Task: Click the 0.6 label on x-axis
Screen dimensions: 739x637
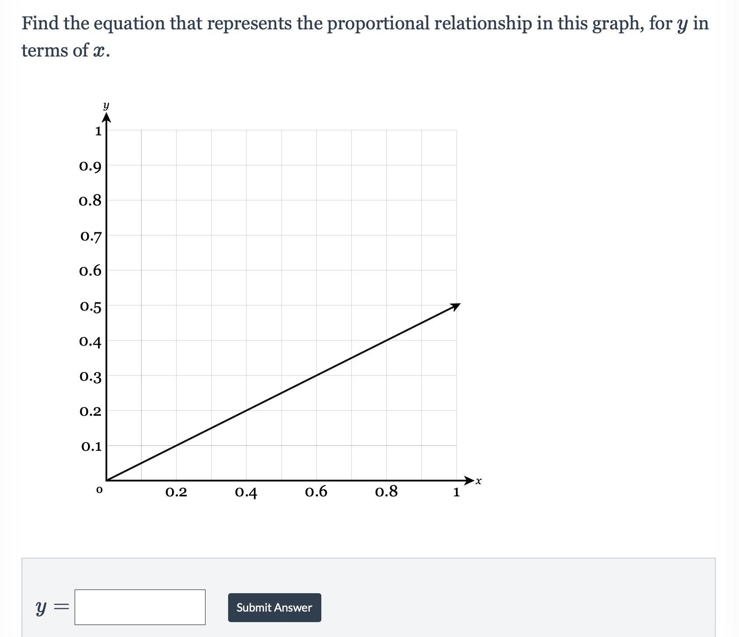Action: tap(316, 492)
